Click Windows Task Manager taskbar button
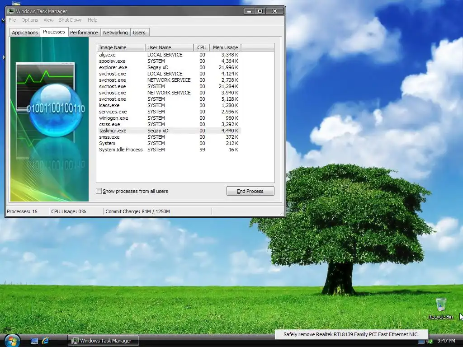The height and width of the screenshot is (347, 463). tap(103, 341)
